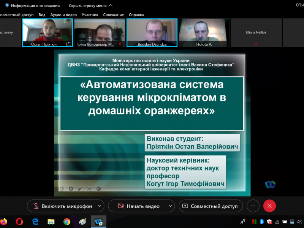
Task: Toggle menu bar via Скрыть строку меню
Action: click(x=90, y=6)
